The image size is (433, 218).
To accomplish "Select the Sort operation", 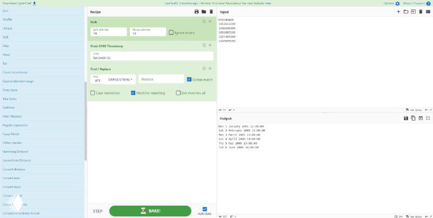I will click(x=42, y=11).
